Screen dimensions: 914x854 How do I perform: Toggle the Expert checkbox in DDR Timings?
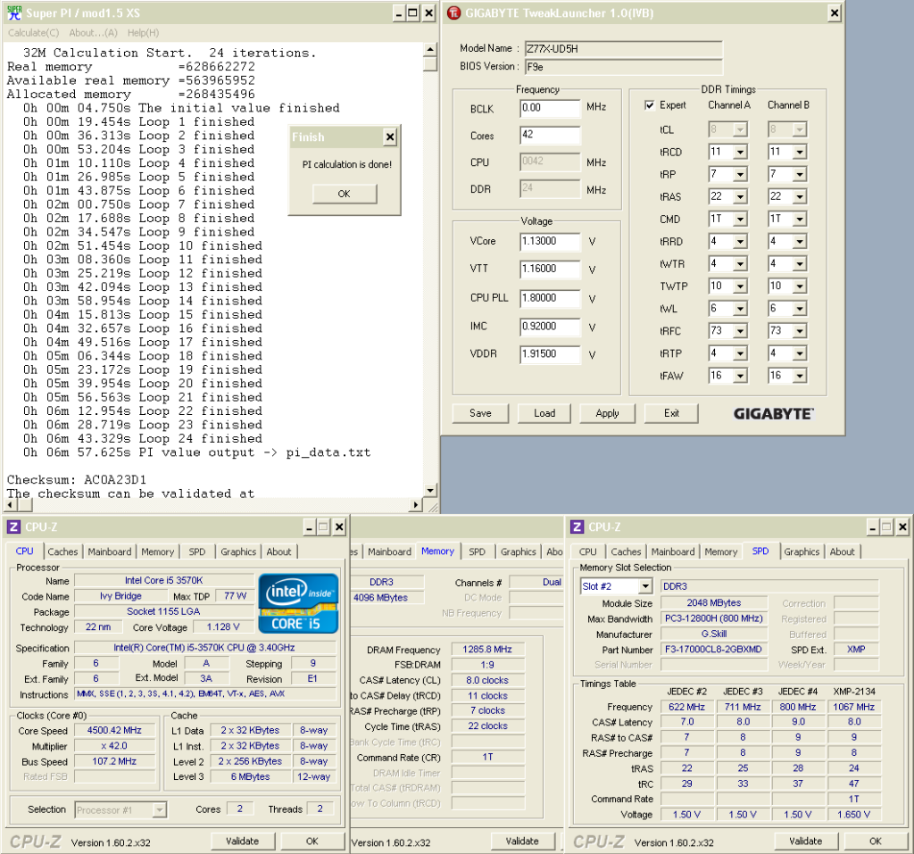click(650, 105)
